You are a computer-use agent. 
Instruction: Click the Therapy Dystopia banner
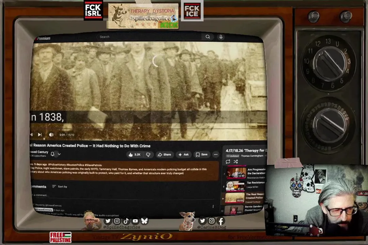143,16
